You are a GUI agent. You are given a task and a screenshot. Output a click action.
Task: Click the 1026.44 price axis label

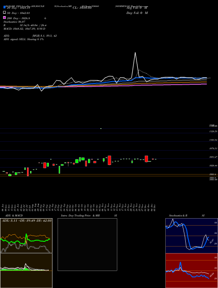pyautogui.click(x=213, y=165)
